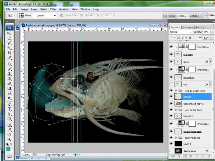Hide Layer 1 visibility
Viewport: 215px width, 161px height.
(x=171, y=143)
